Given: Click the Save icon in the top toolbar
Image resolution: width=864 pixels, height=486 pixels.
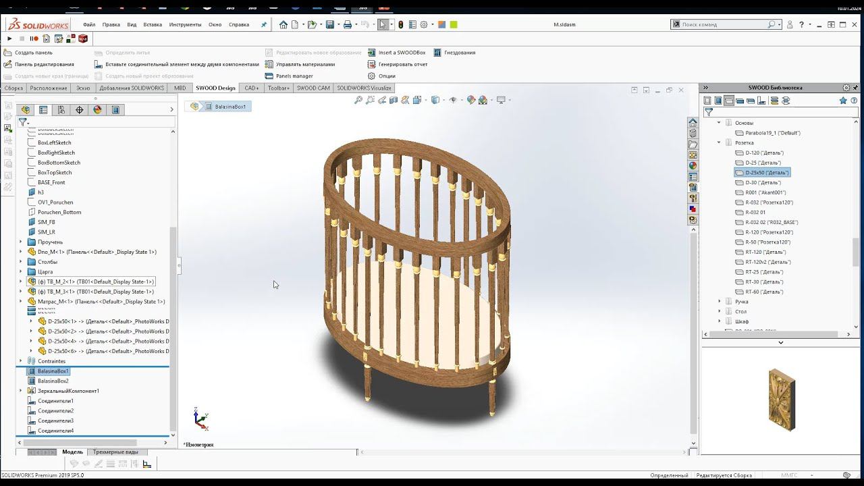Looking at the screenshot, I should point(329,24).
